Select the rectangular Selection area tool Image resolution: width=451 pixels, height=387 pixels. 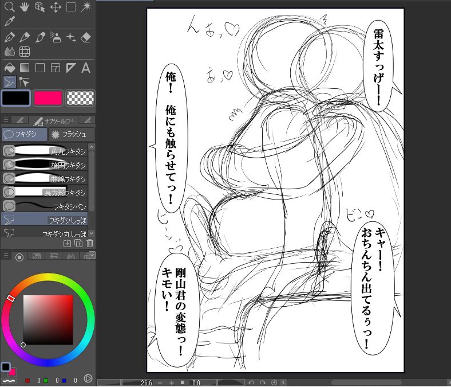[x=71, y=7]
